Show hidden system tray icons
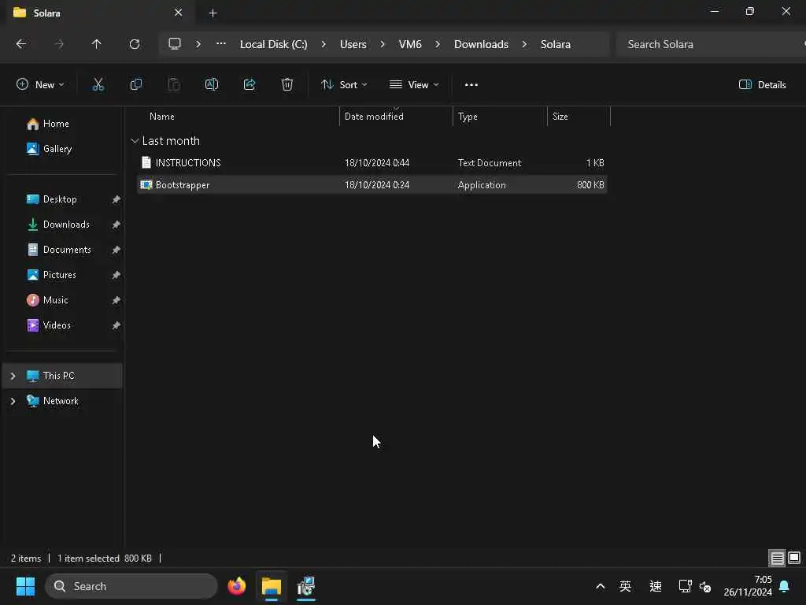The width and height of the screenshot is (806, 605). point(600,586)
